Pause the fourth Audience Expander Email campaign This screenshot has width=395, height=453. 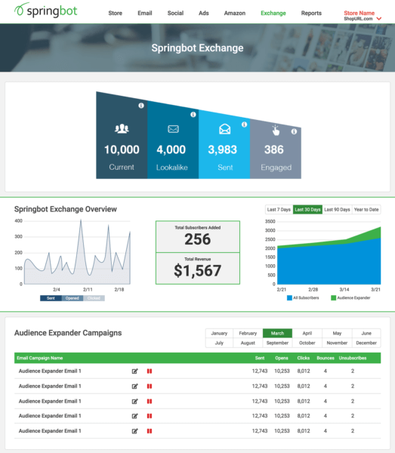click(x=150, y=416)
